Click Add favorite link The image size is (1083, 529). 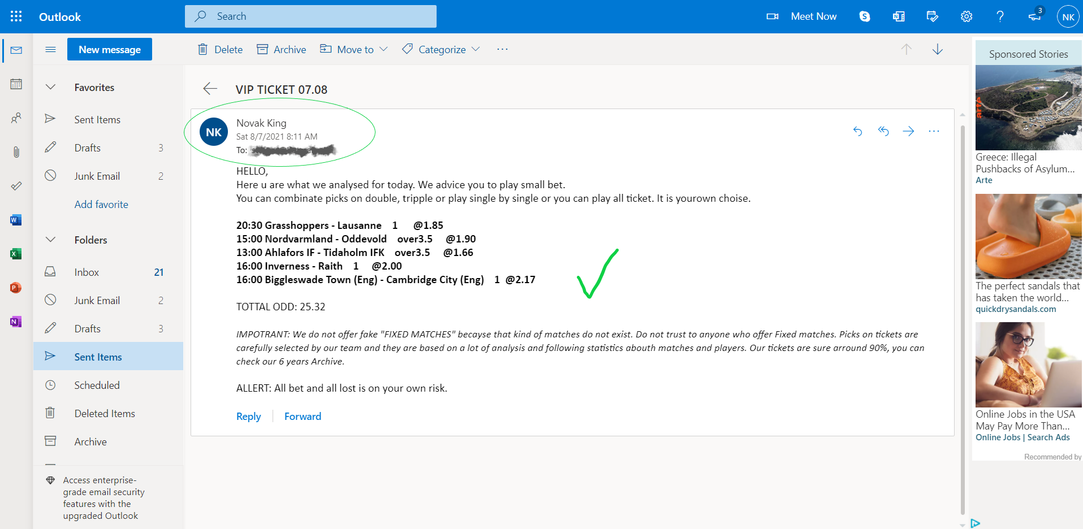click(101, 204)
